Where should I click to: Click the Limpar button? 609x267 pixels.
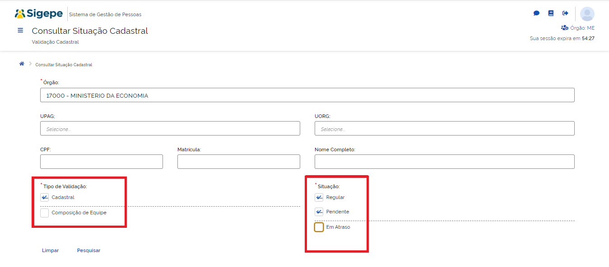click(x=50, y=250)
